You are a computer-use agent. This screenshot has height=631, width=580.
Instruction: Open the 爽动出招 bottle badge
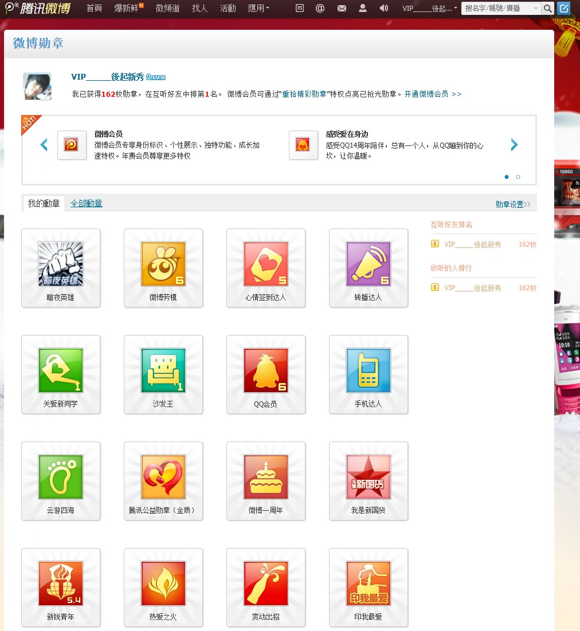(x=266, y=583)
